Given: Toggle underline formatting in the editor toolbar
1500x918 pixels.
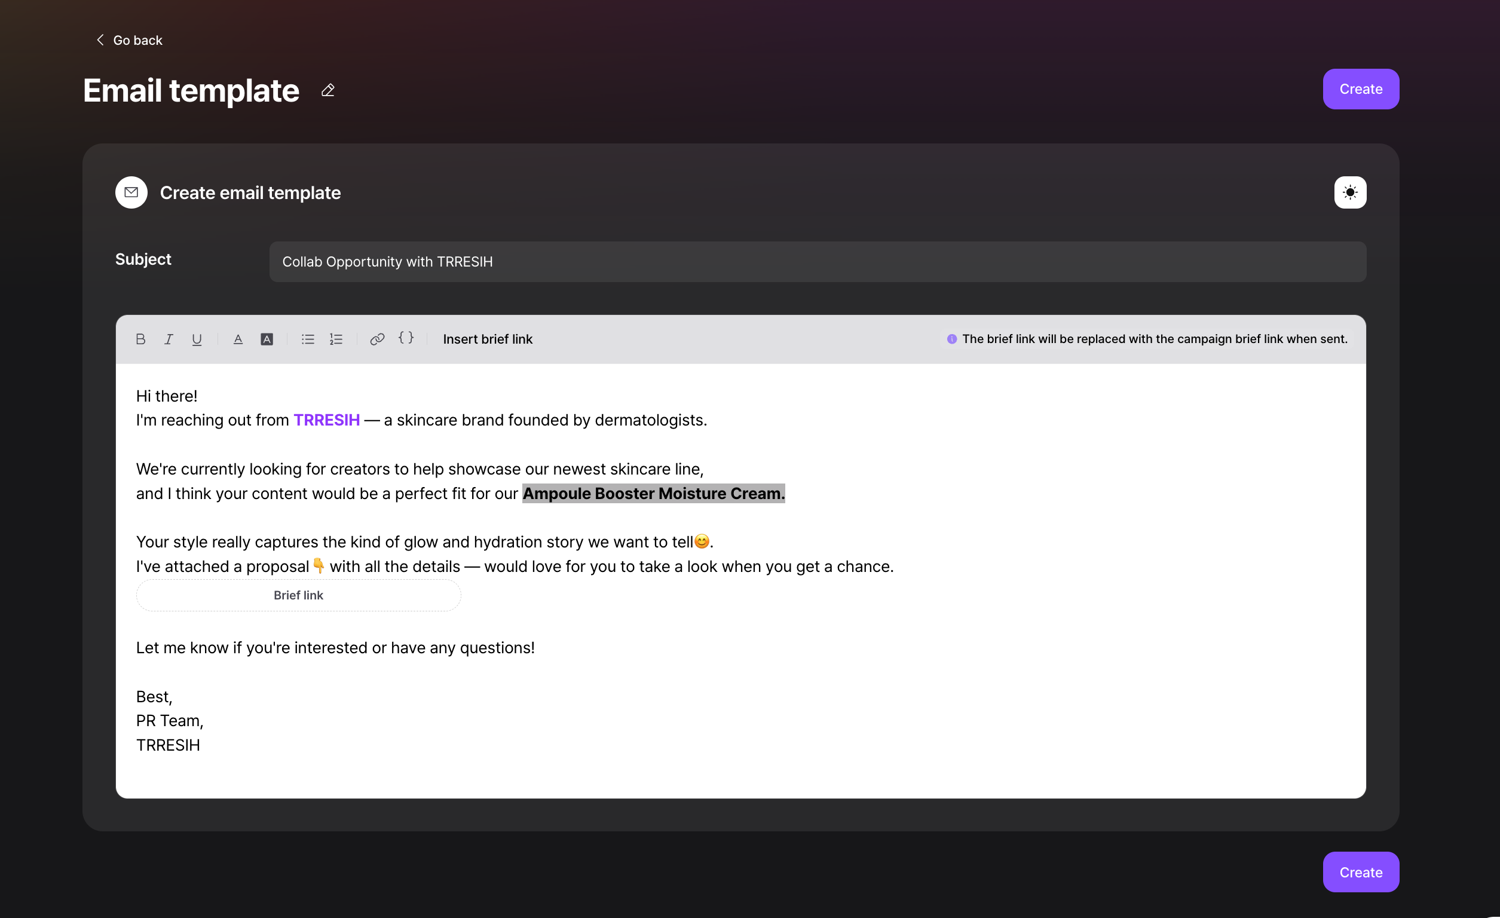Looking at the screenshot, I should coord(197,339).
